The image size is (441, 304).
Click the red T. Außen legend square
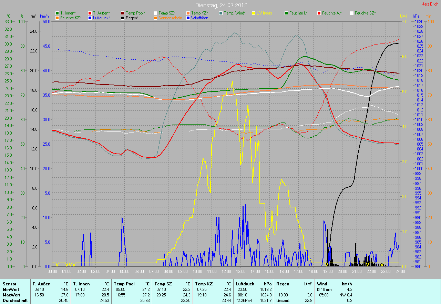coord(90,13)
